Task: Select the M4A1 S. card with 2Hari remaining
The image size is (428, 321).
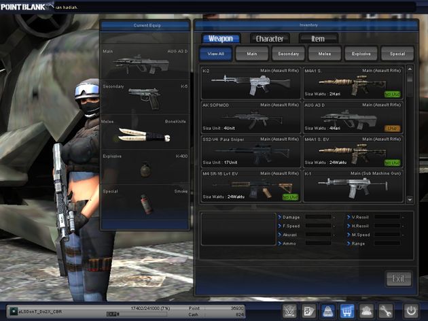Action: pyautogui.click(x=353, y=83)
